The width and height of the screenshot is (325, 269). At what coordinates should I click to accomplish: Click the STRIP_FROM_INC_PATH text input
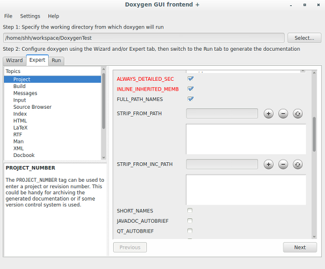[222, 164]
